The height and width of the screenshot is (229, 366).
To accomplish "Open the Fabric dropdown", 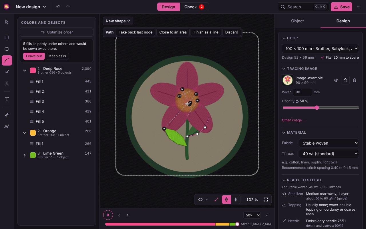I will coord(329,143).
